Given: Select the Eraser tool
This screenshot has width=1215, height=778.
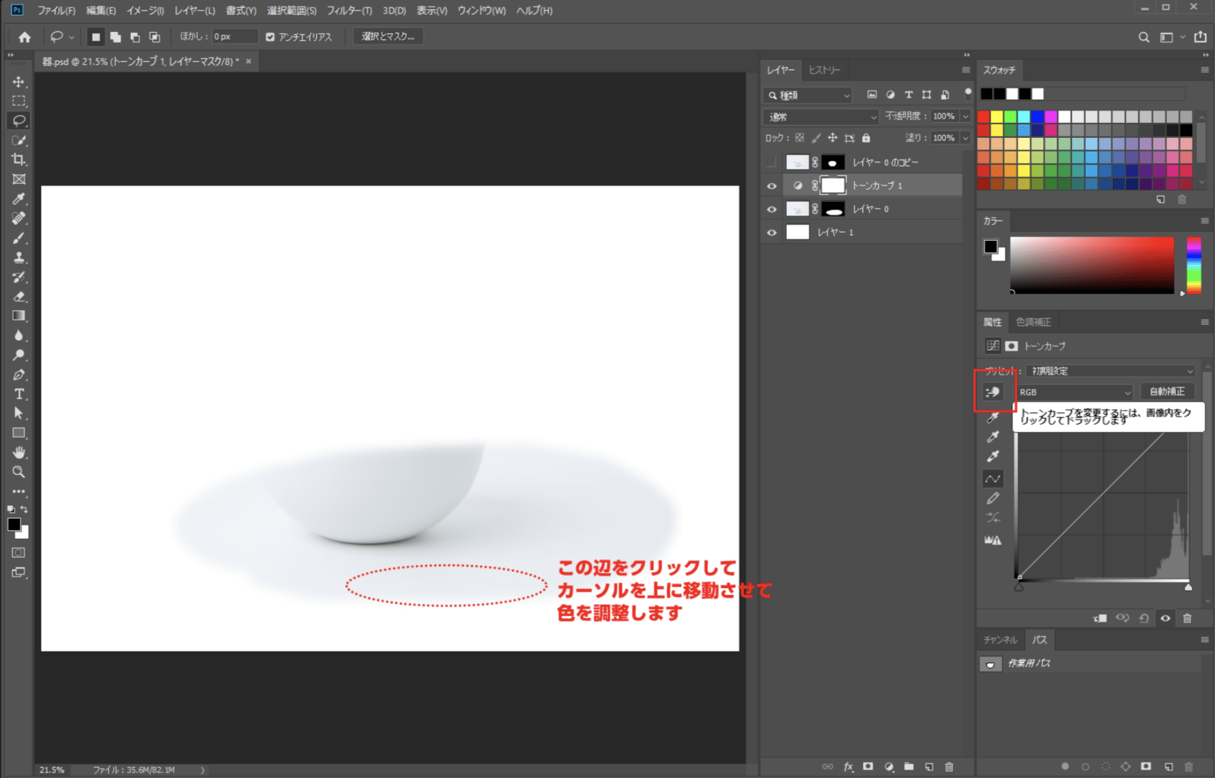Looking at the screenshot, I should click(x=18, y=296).
